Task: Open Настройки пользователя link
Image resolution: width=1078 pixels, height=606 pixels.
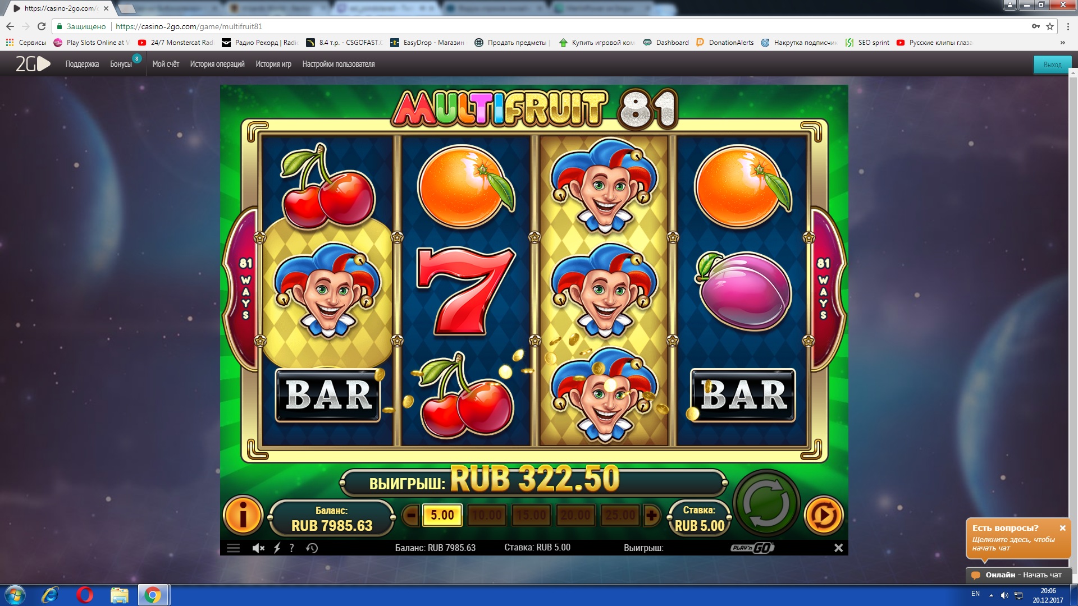Action: [339, 64]
